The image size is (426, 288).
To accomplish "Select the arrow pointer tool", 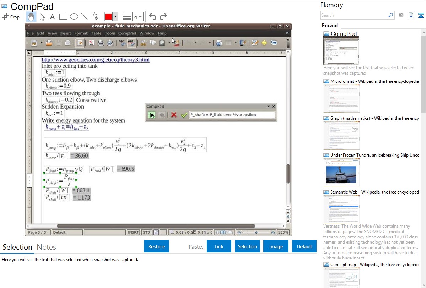I will [x=42, y=17].
